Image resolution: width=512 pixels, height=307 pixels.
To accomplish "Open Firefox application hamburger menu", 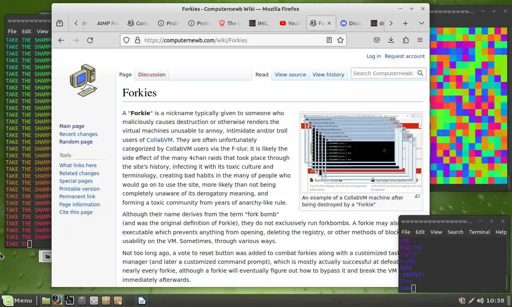I will click(x=420, y=40).
